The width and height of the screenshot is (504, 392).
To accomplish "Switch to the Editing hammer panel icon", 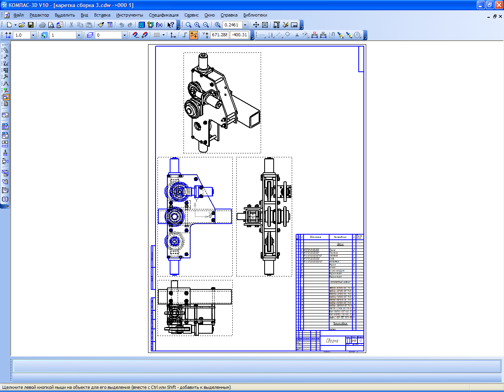I will tap(6, 77).
